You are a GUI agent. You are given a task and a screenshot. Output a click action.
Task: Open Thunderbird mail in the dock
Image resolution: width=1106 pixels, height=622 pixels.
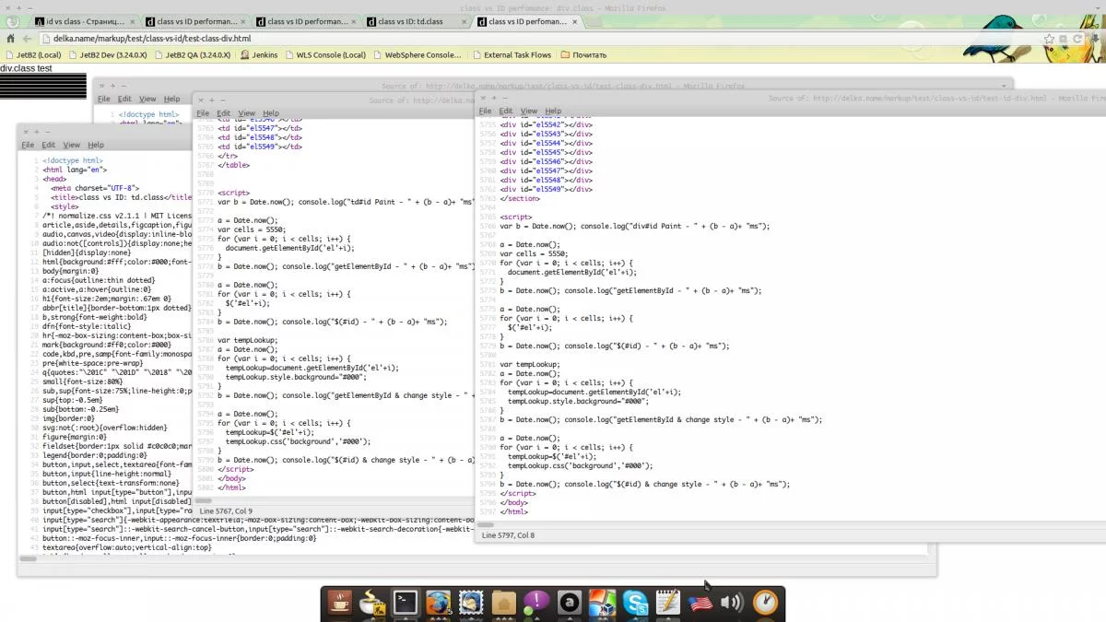click(x=471, y=603)
